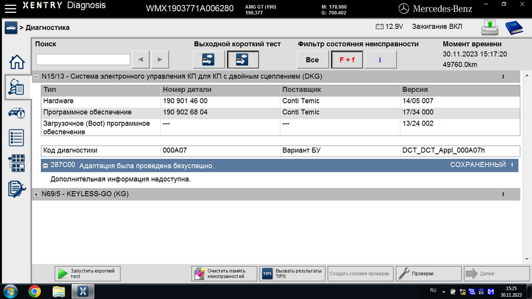Open the list view sidebar icon
The height and width of the screenshot is (299, 532).
click(x=16, y=138)
